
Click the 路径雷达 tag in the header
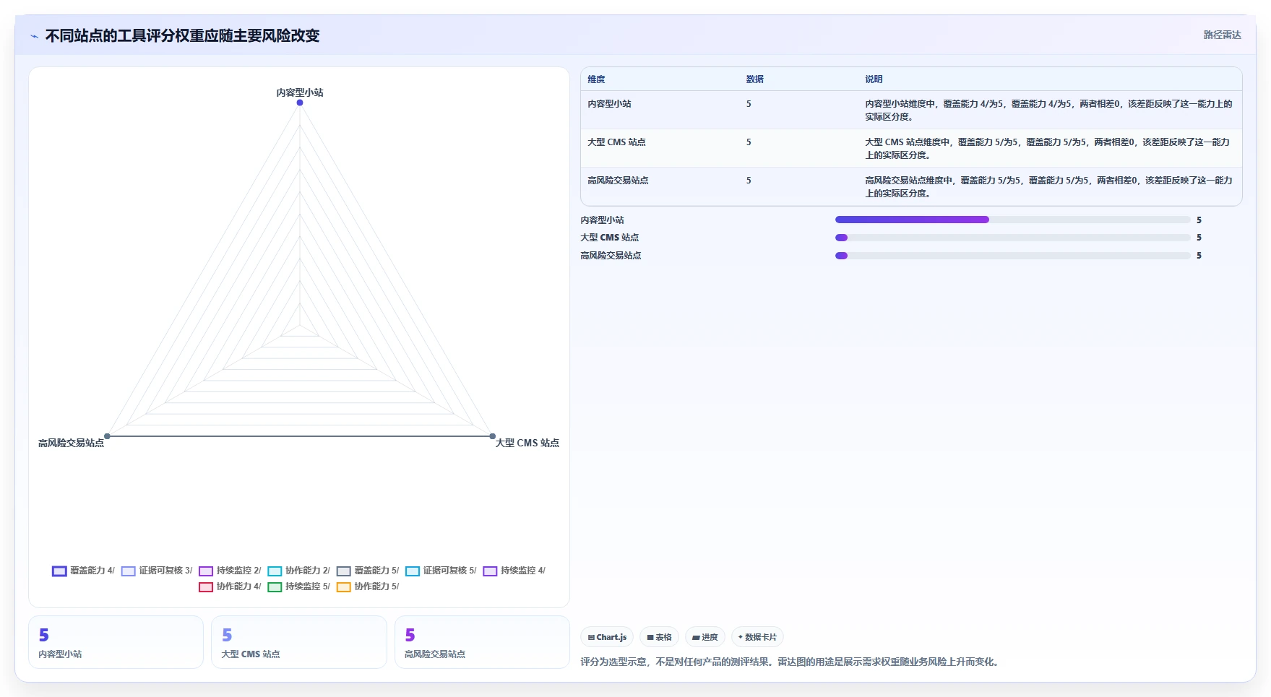pos(1222,35)
